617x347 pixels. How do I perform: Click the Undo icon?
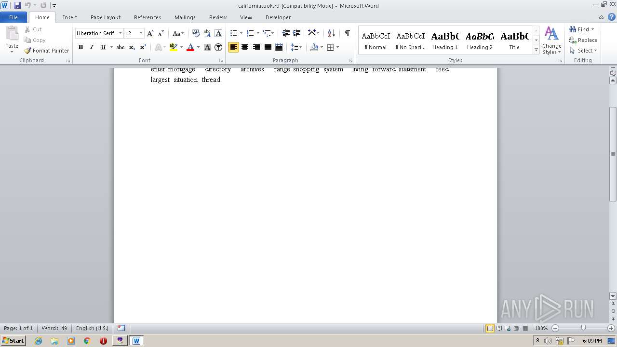click(x=27, y=5)
